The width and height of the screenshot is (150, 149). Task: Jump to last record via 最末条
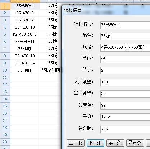pyautogui.click(x=135, y=143)
